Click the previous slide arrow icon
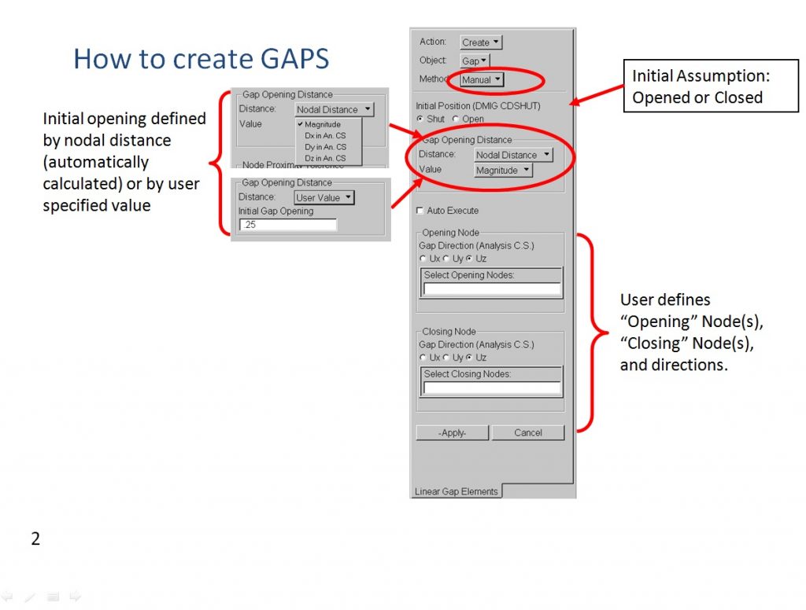This screenshot has width=806, height=610. click(x=7, y=597)
